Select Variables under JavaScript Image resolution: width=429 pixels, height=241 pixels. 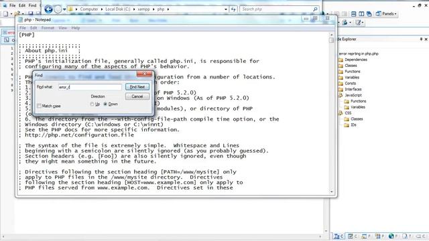(x=358, y=107)
